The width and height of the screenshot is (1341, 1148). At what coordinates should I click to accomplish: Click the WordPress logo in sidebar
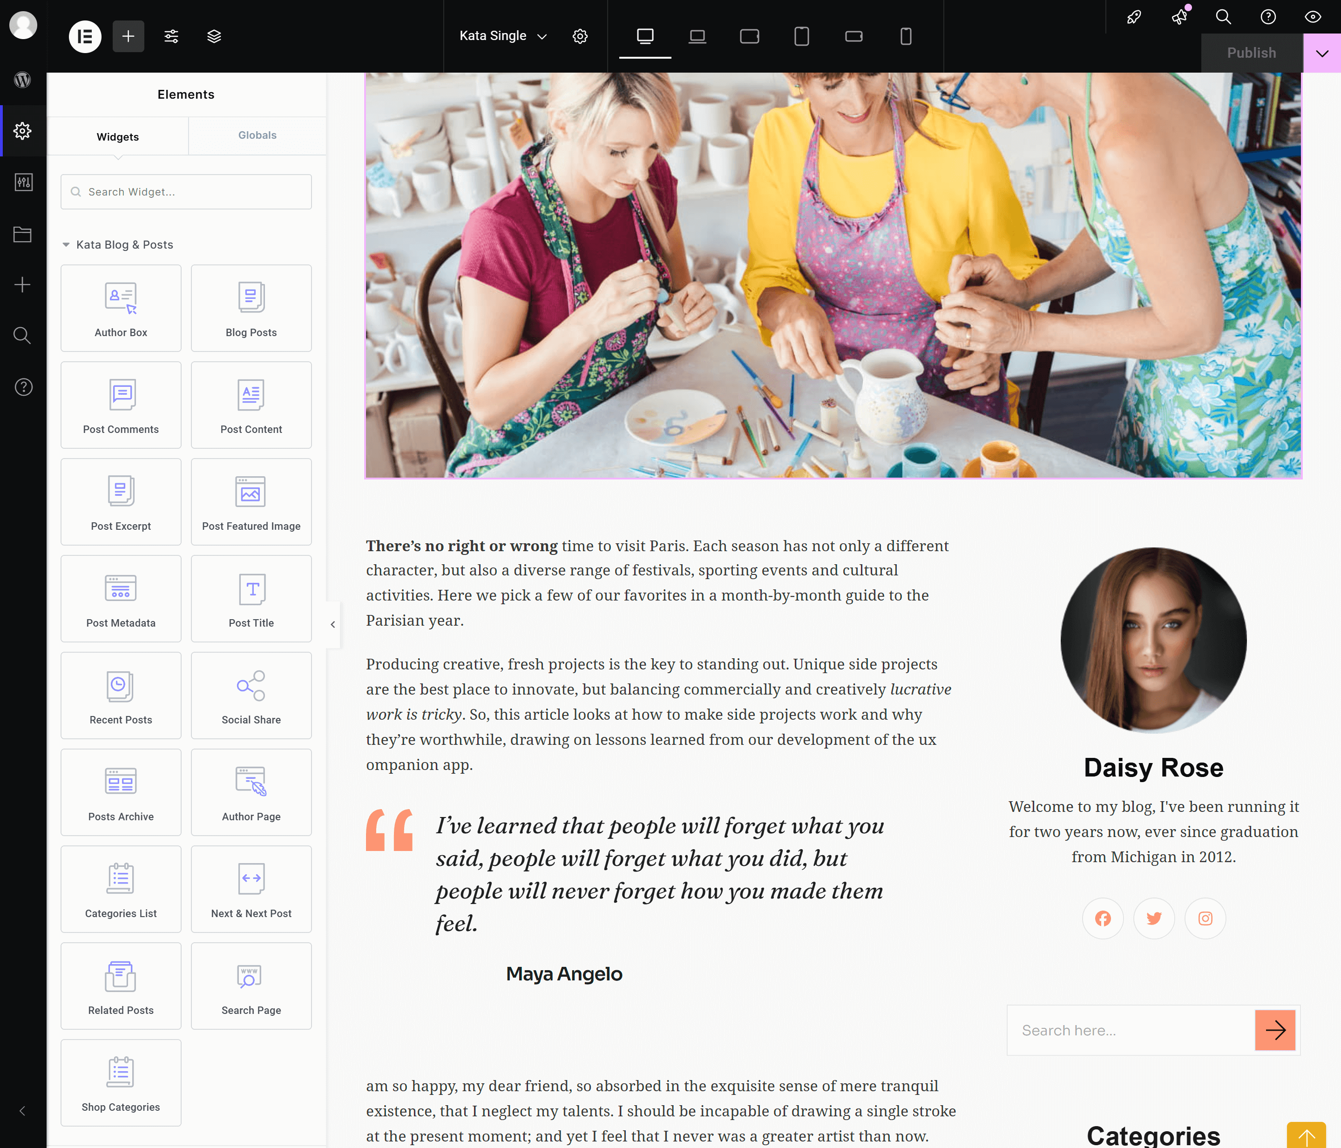(23, 80)
